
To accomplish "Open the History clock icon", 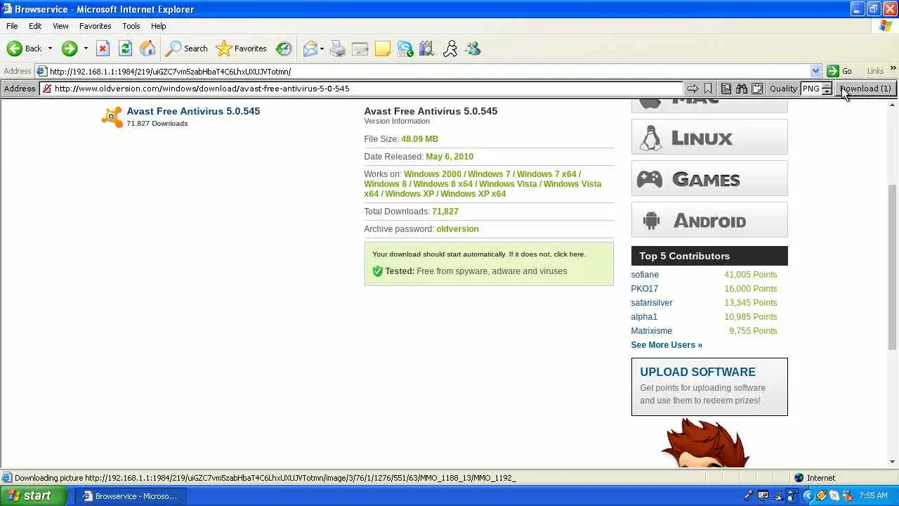I will click(x=284, y=48).
